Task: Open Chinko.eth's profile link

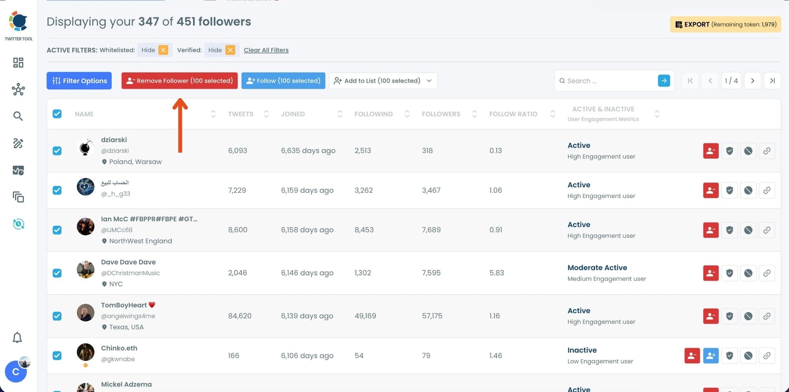Action: click(x=767, y=355)
